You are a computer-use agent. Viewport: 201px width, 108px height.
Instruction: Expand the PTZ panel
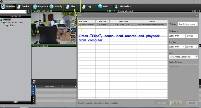(x=16, y=102)
